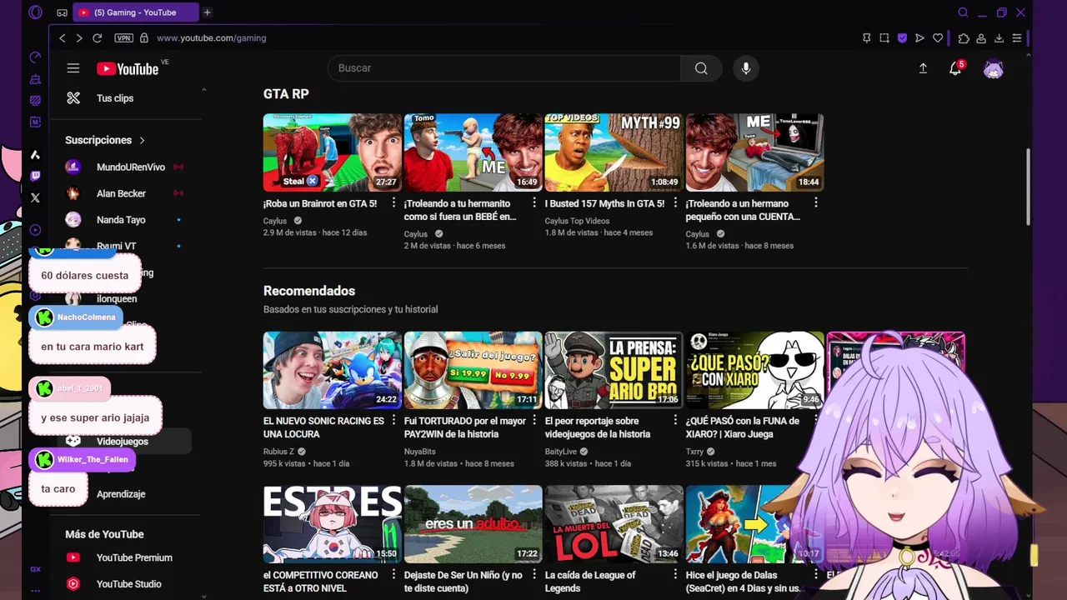
Task: Open the player flow arrow icon
Action: pos(919,38)
